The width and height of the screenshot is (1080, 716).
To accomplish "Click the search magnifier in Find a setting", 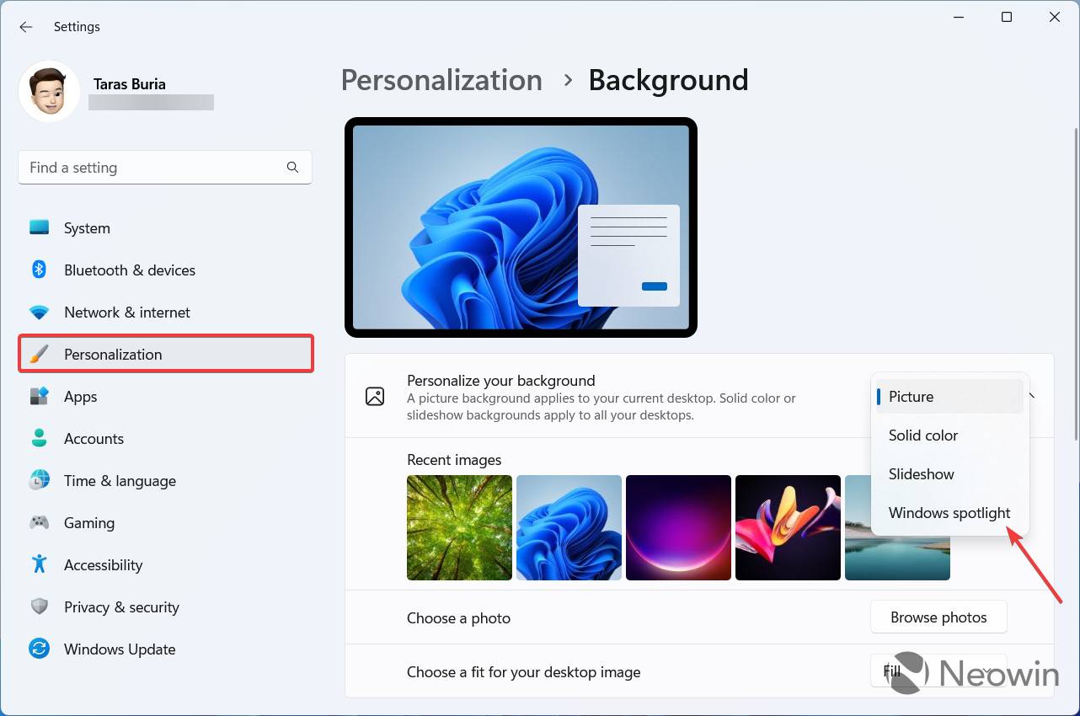I will [x=292, y=167].
